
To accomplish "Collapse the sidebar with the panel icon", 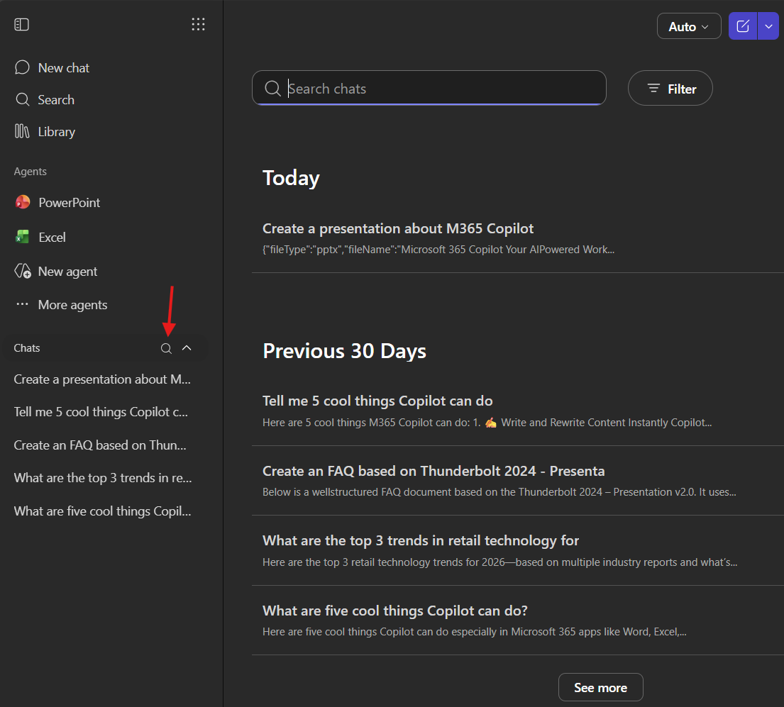I will [x=21, y=25].
